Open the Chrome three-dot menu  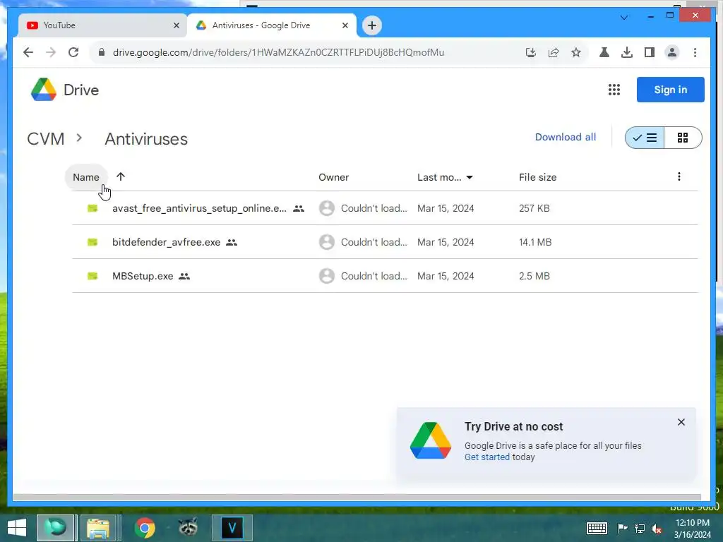coord(695,52)
